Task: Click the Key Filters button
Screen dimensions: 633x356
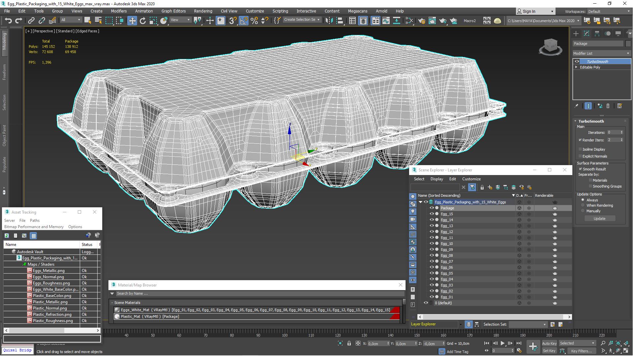Action: [x=581, y=351]
